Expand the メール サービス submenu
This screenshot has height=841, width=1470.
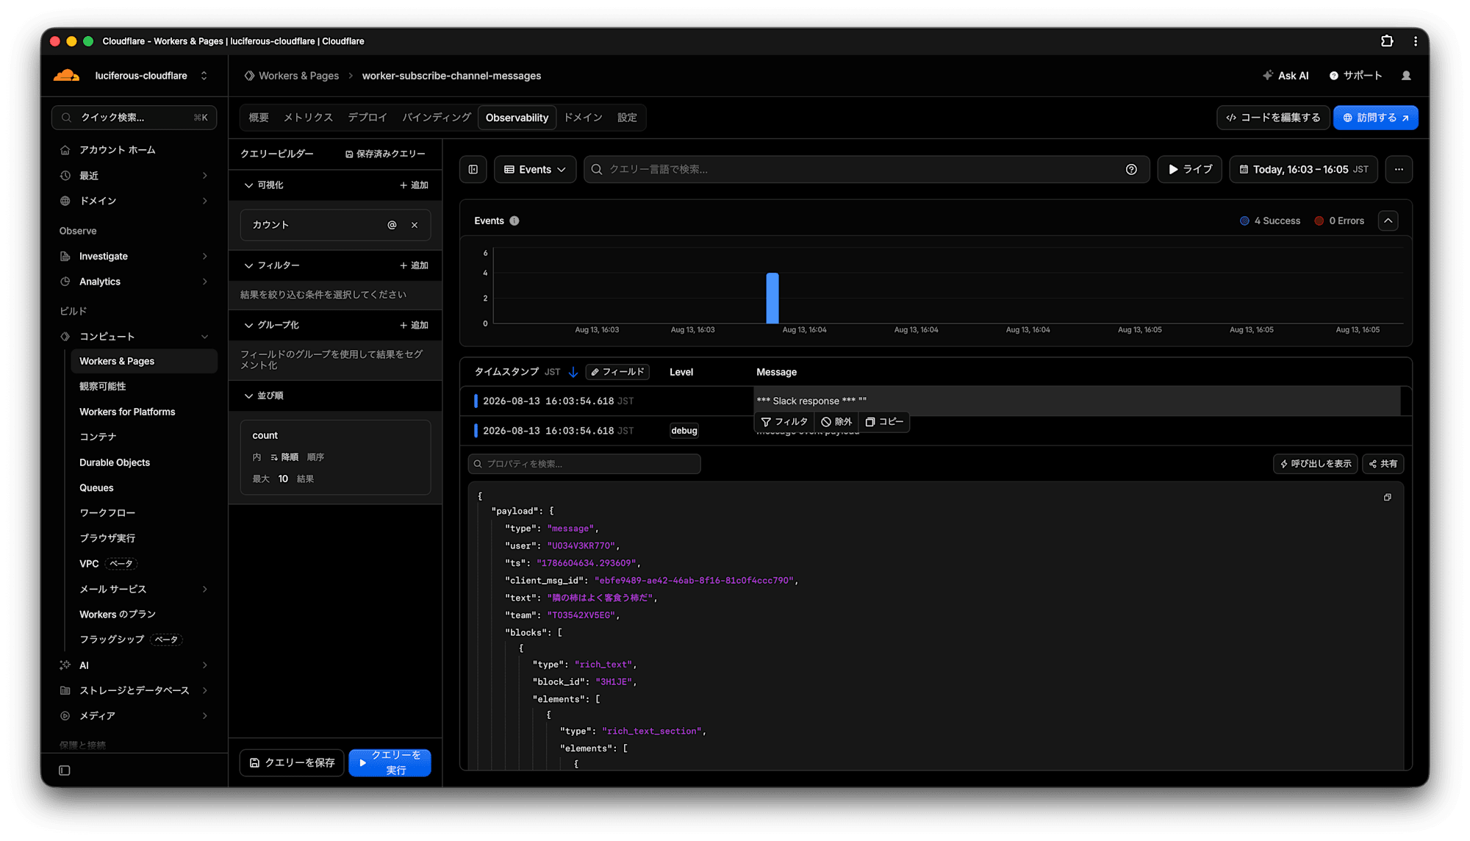[205, 590]
